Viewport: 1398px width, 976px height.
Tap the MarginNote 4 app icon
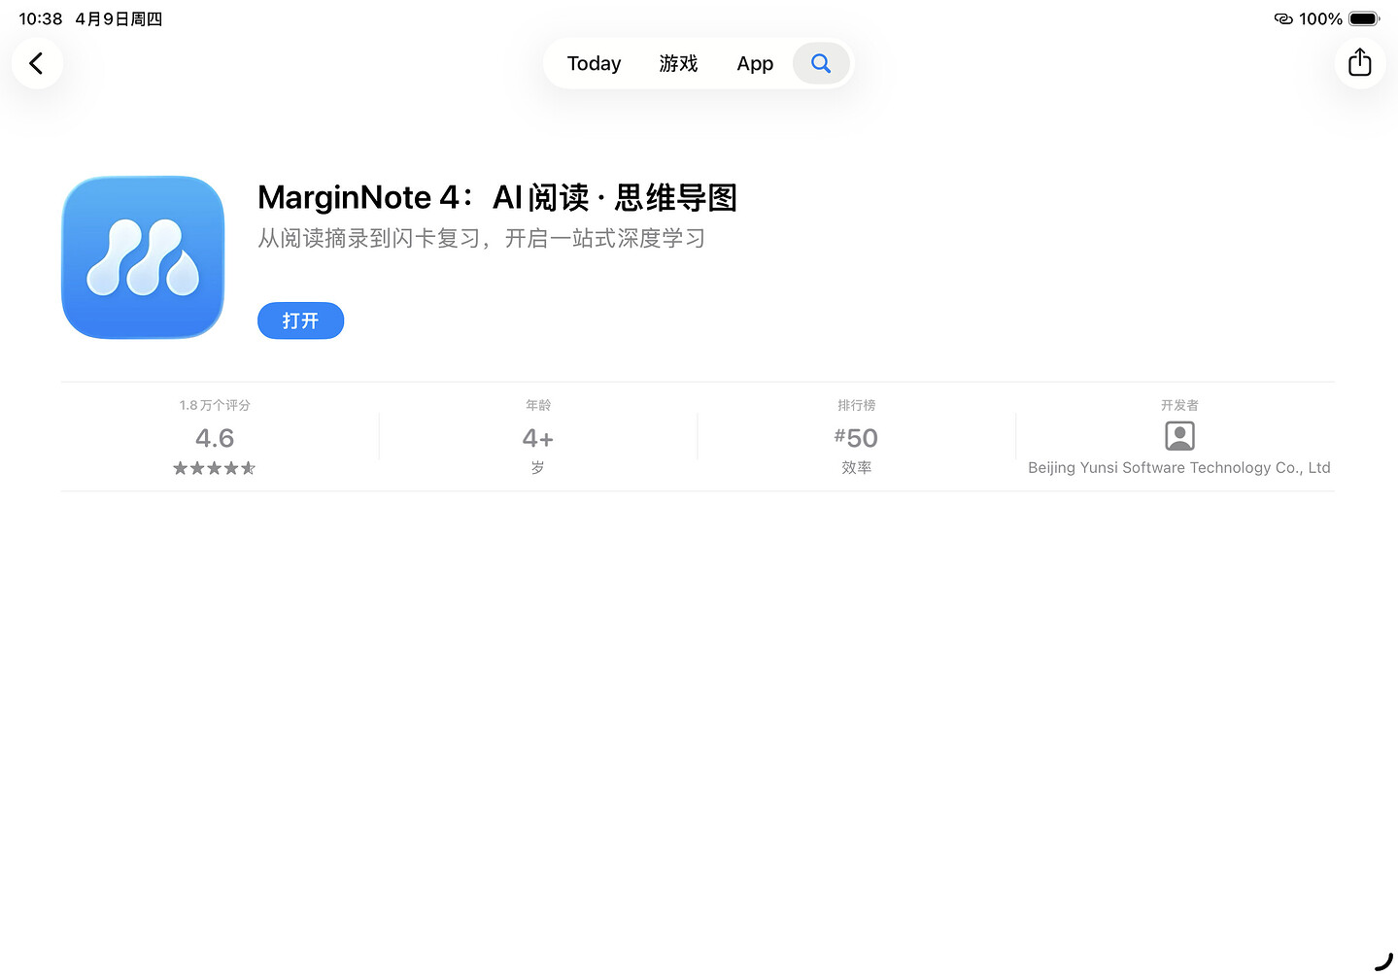coord(143,257)
